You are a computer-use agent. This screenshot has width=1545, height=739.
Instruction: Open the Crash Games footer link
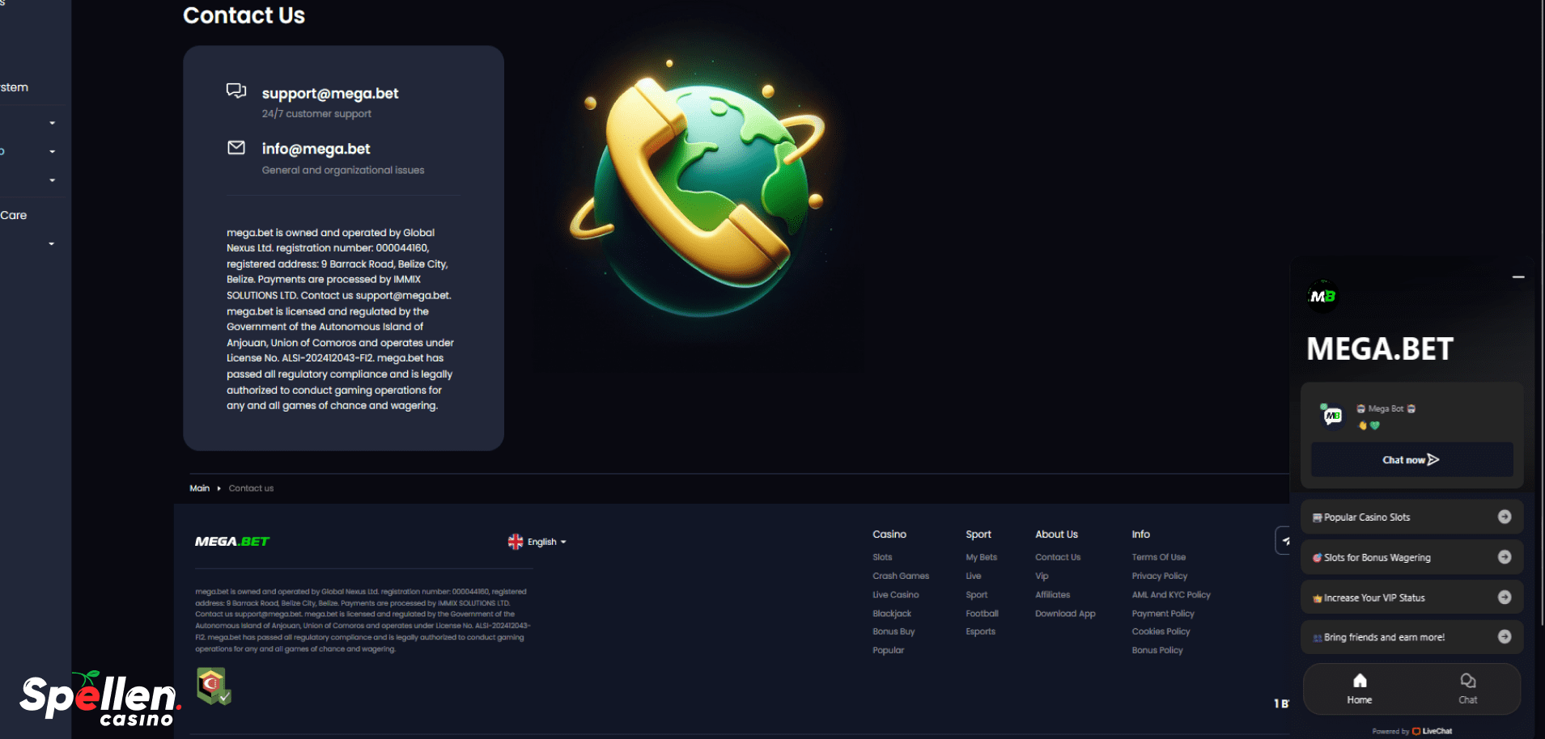coord(901,576)
